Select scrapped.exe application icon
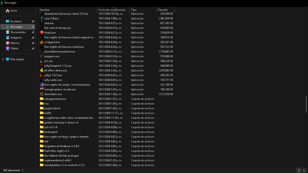Screen dimensions: 308x173 42,42
